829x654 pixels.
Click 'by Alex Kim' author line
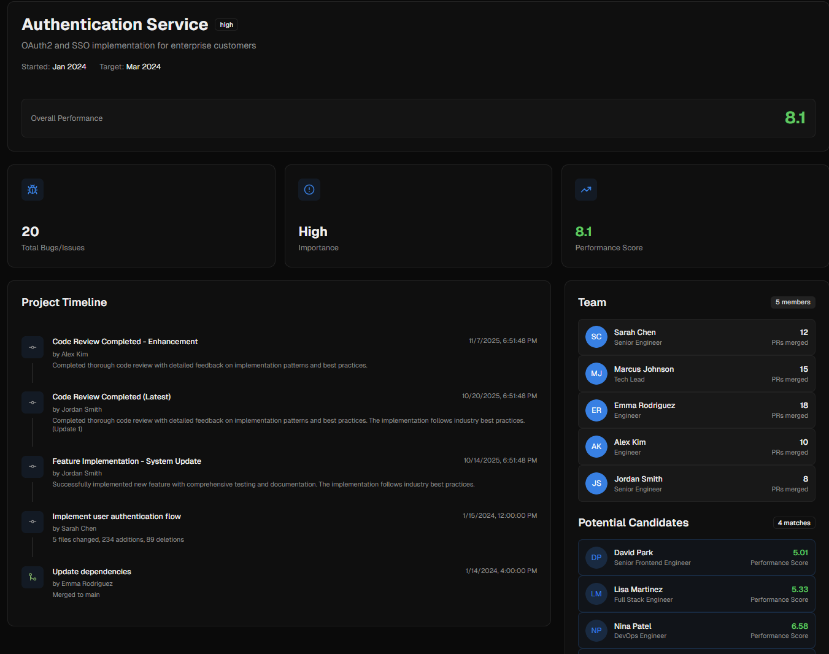[70, 355]
